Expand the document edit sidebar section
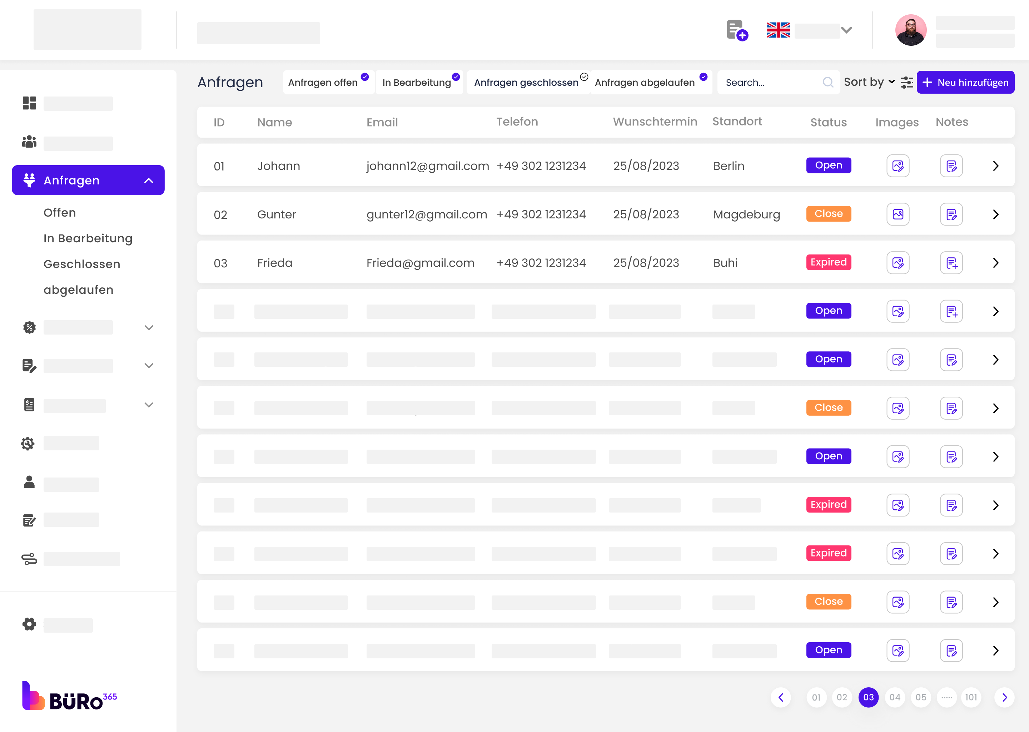Image resolution: width=1029 pixels, height=732 pixels. tap(149, 366)
